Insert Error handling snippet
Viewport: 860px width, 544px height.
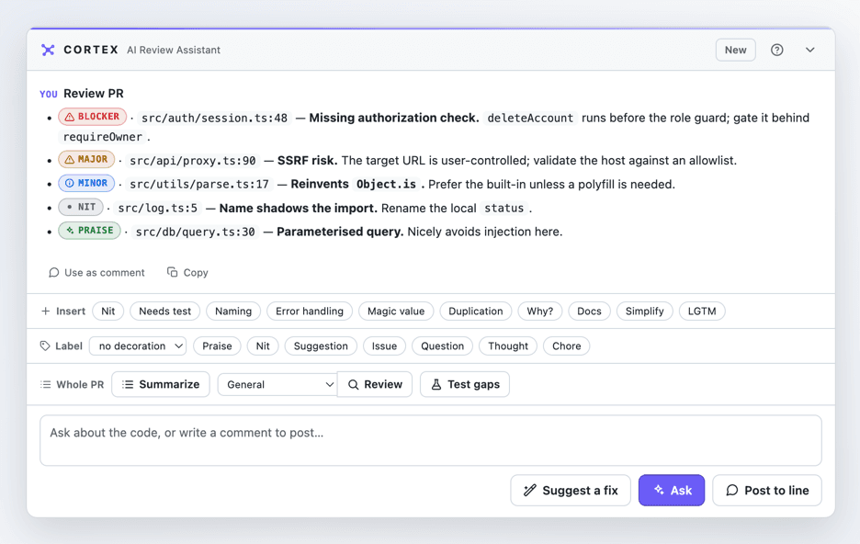(x=310, y=311)
